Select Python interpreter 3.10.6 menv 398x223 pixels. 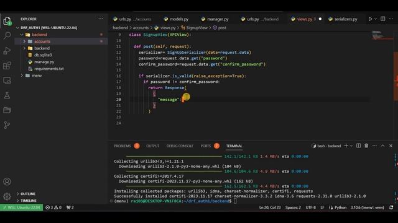click(x=368, y=208)
